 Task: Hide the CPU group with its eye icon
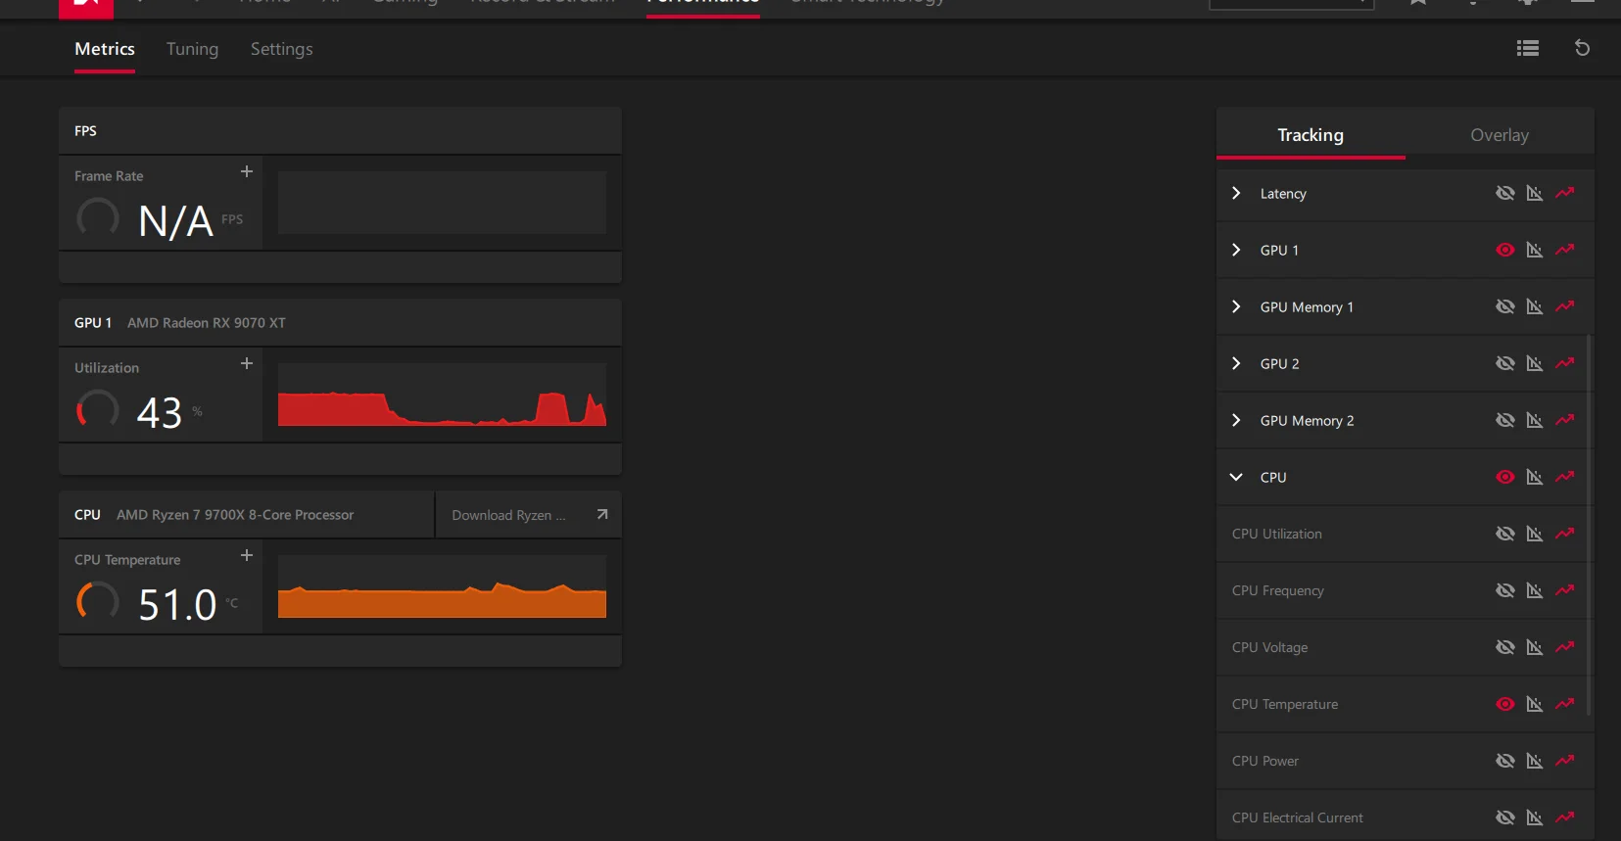(x=1505, y=477)
